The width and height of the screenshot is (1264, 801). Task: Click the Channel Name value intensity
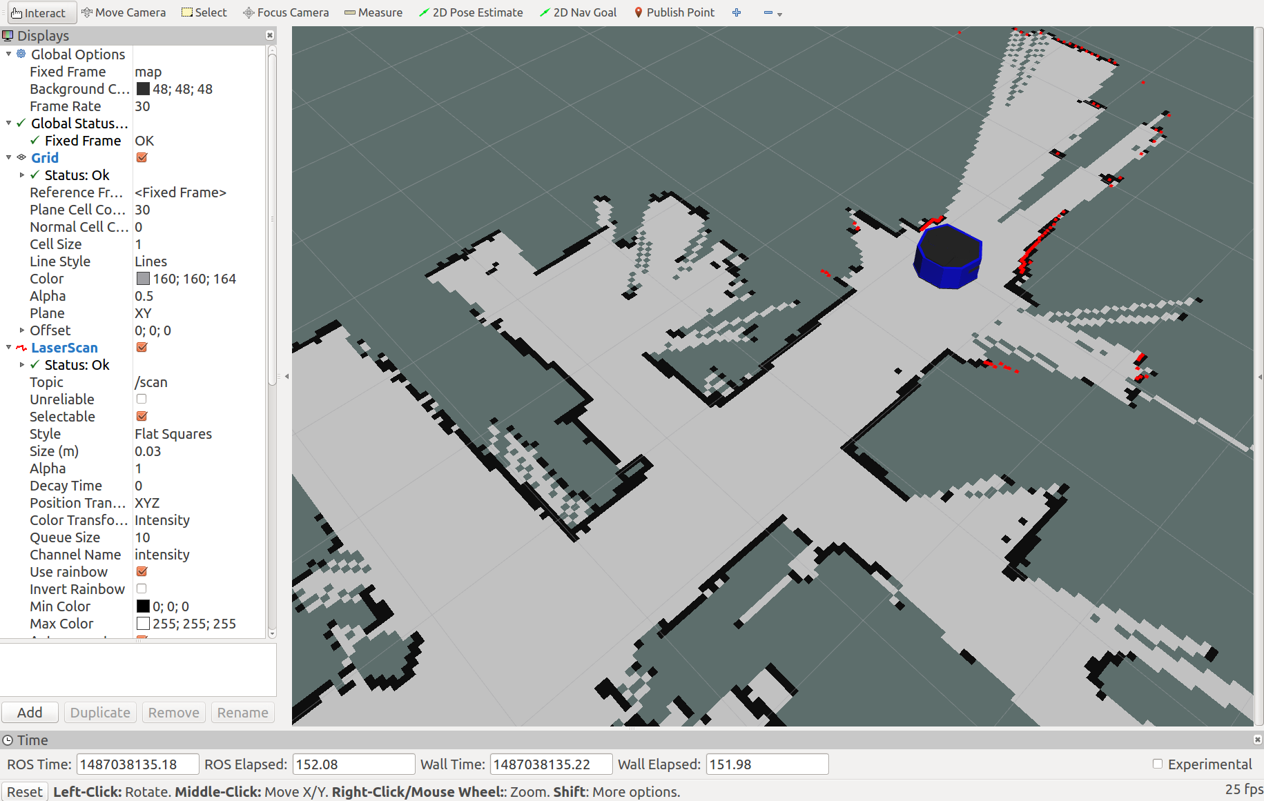click(162, 555)
